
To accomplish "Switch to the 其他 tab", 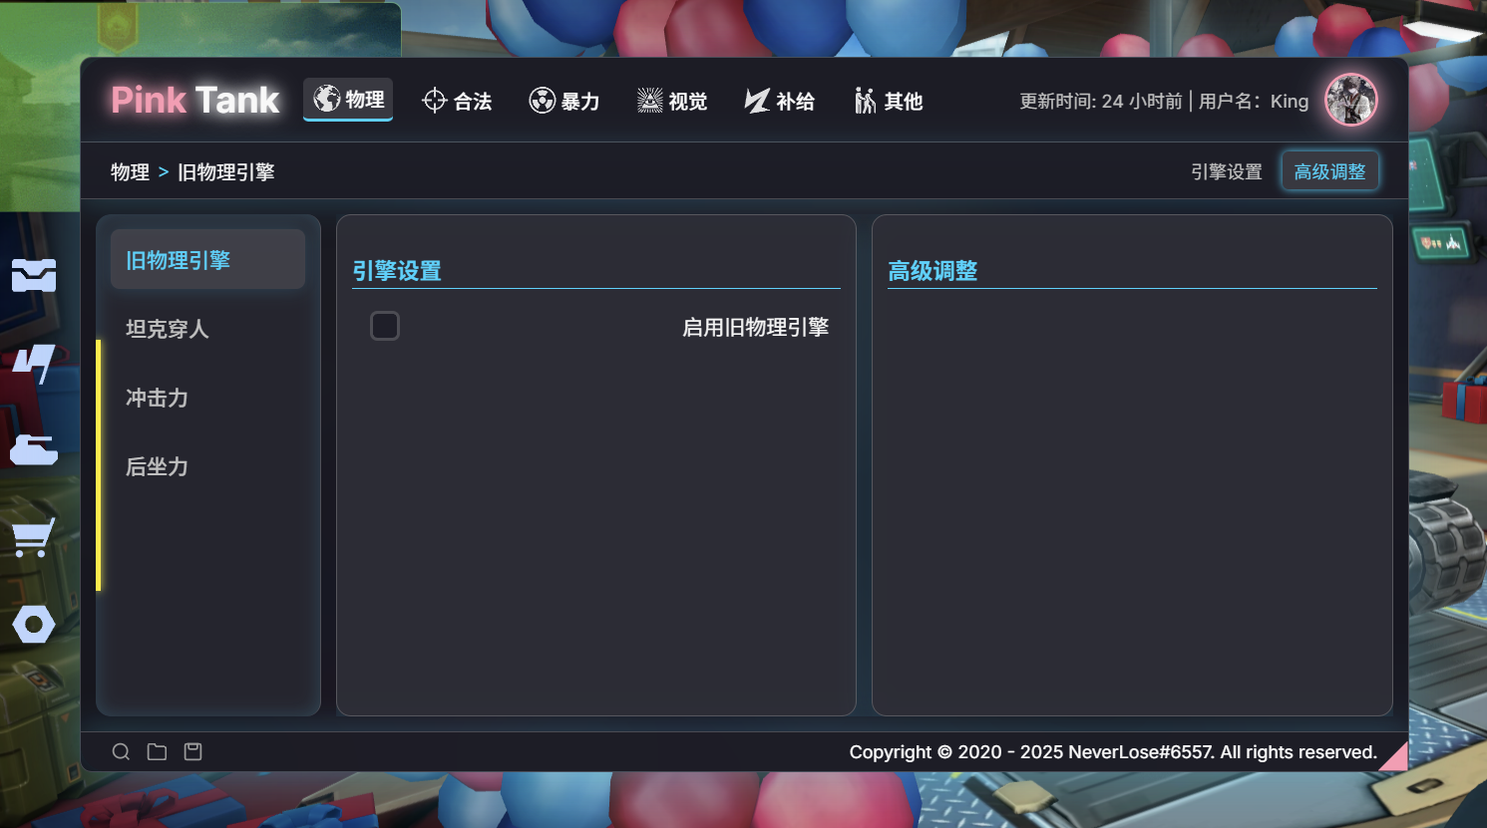I will (x=888, y=100).
